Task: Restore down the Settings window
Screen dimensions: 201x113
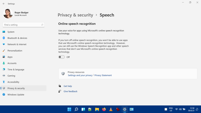Action: (190, 3)
